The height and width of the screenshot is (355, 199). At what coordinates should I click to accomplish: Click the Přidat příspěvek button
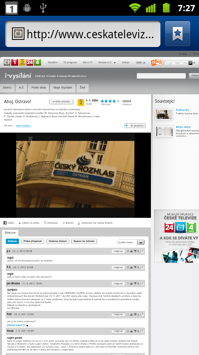33,242
